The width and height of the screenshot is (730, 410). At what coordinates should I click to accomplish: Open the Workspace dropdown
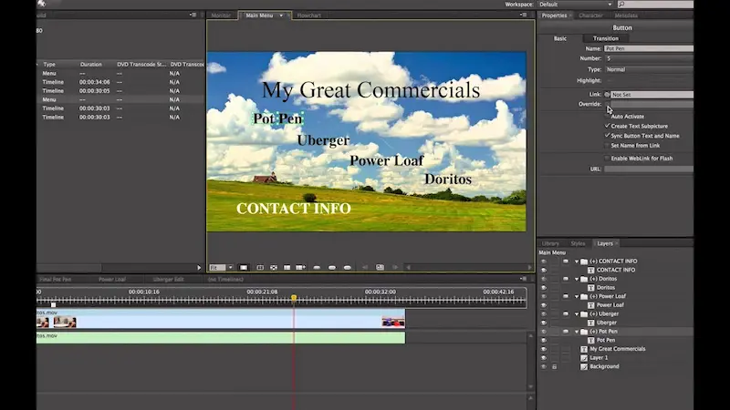click(576, 5)
